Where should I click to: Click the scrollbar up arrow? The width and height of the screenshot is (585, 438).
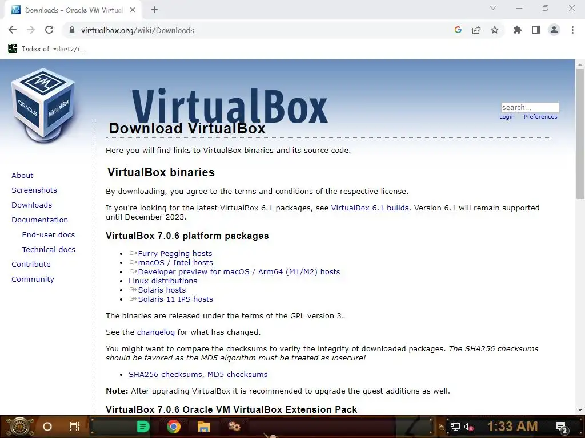(580, 64)
